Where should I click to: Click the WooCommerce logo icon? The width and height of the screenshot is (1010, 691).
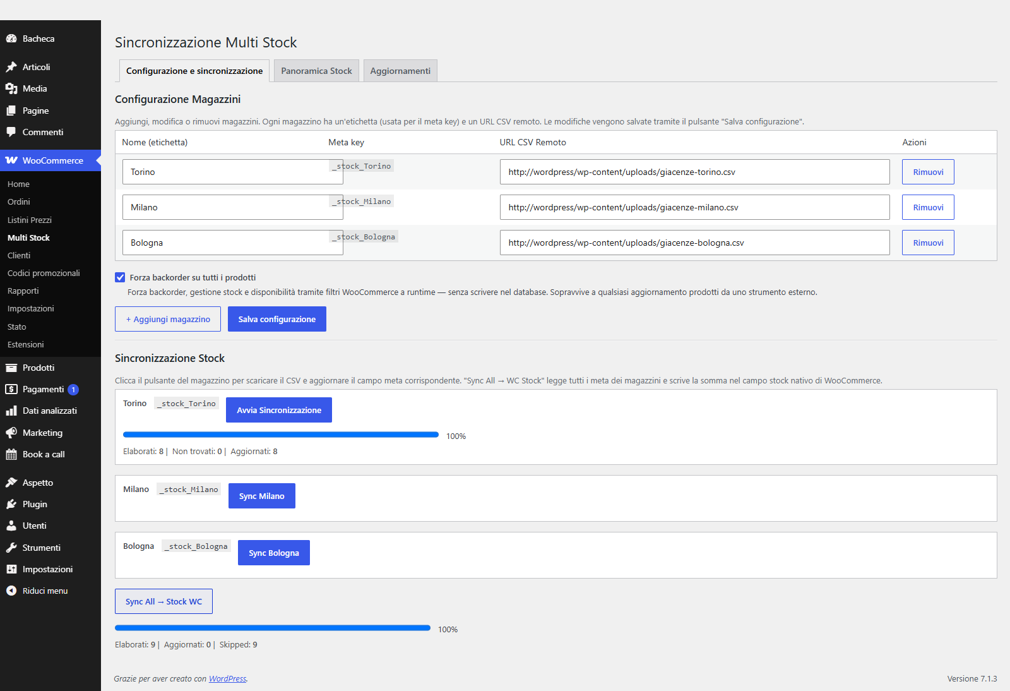click(11, 160)
